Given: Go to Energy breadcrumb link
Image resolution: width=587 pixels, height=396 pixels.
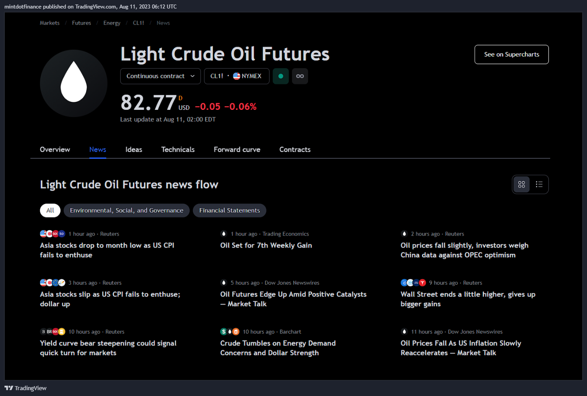Looking at the screenshot, I should coord(112,23).
